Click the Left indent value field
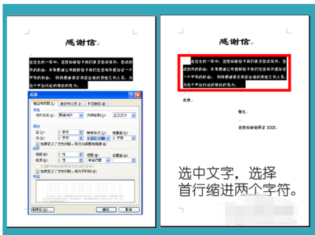 pyautogui.click(x=68, y=132)
